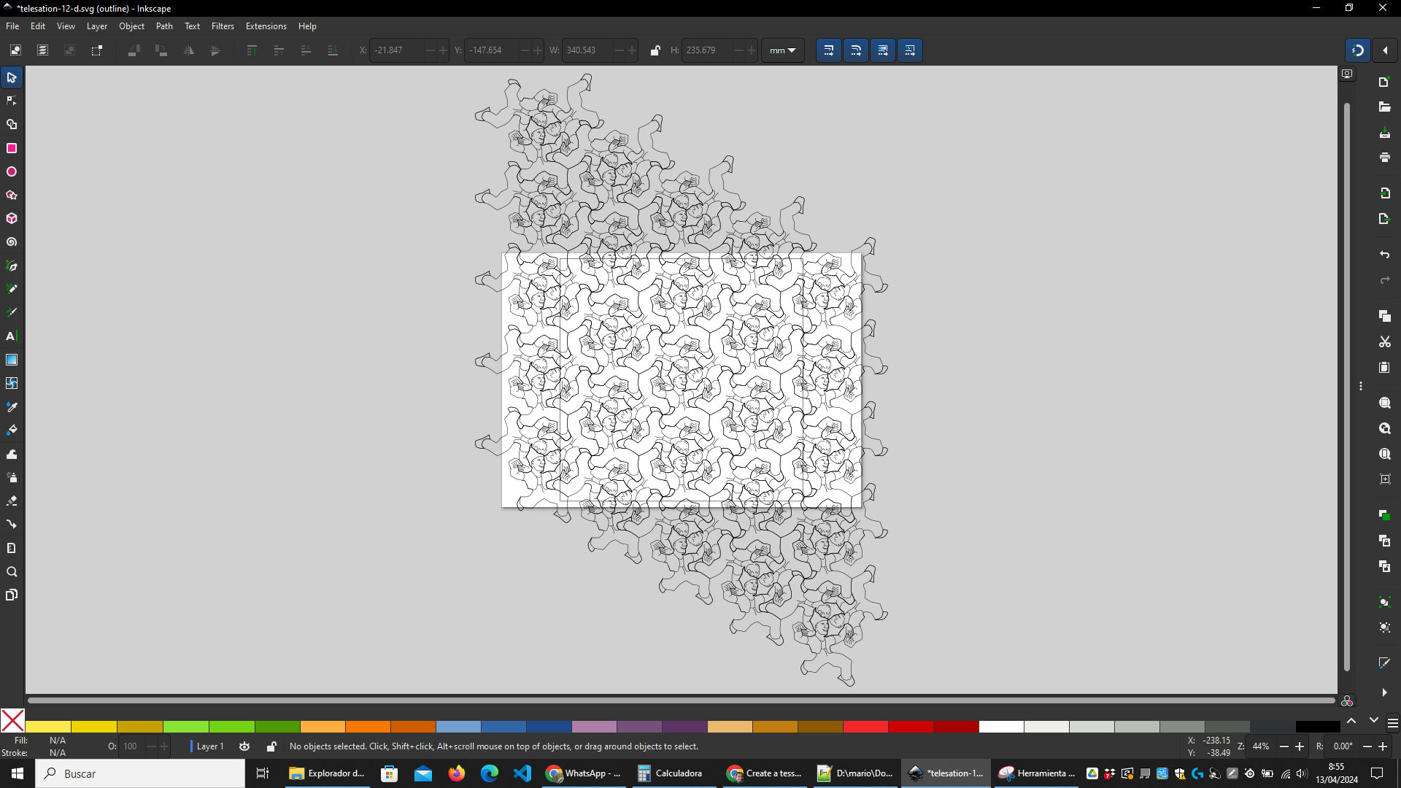Select the Node tool in toolbar

click(12, 100)
